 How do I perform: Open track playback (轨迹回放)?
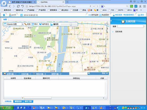[x=104, y=15]
